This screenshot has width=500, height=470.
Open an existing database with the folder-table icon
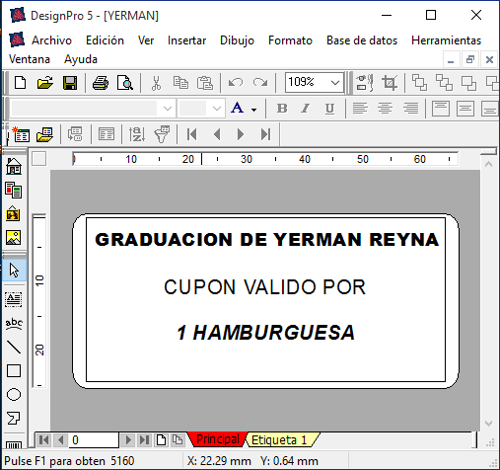tap(45, 134)
